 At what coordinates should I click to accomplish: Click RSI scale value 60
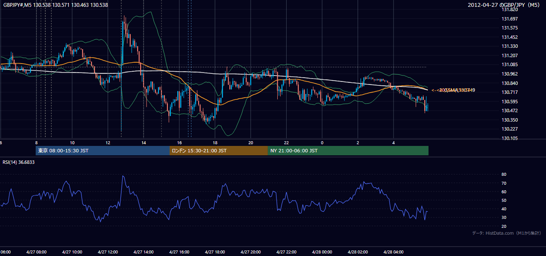pos(504,192)
